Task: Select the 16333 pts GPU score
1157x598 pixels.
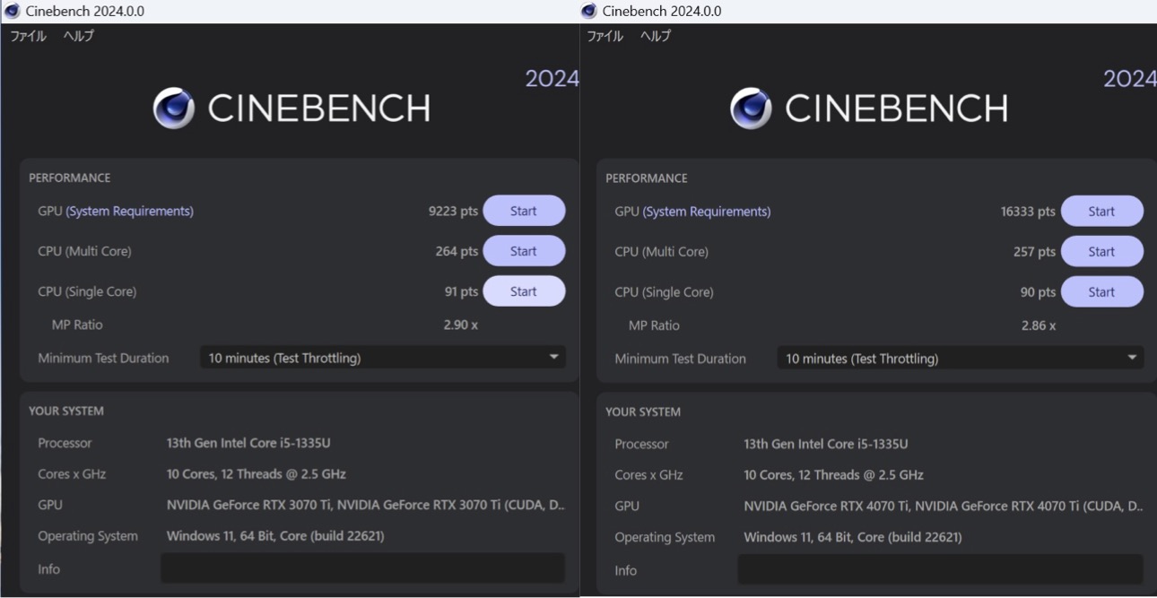Action: [x=1028, y=212]
